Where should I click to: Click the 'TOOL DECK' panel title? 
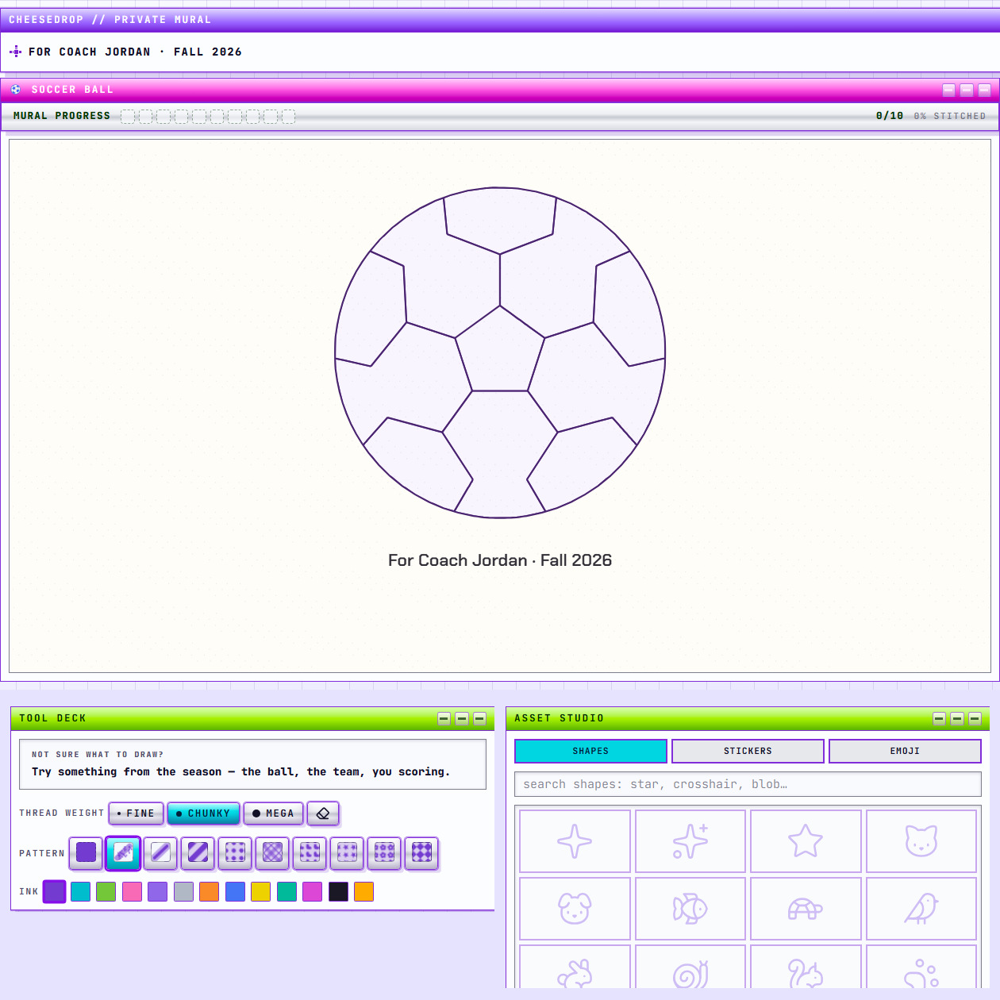coord(52,718)
